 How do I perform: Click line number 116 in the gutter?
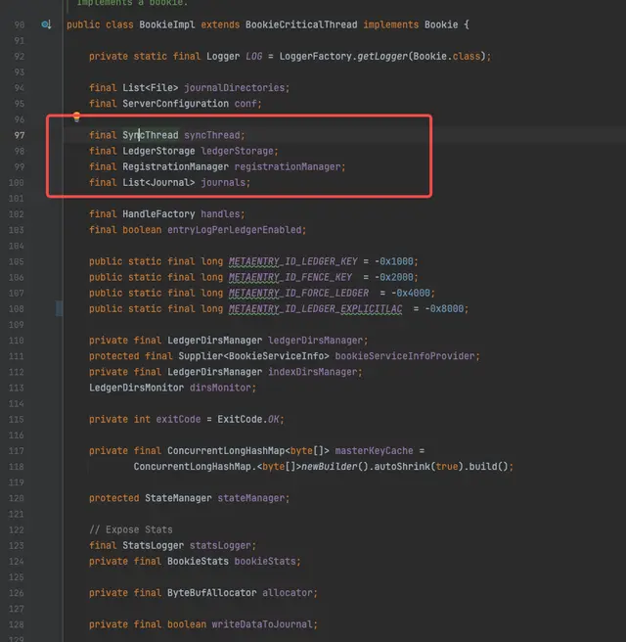coord(19,419)
